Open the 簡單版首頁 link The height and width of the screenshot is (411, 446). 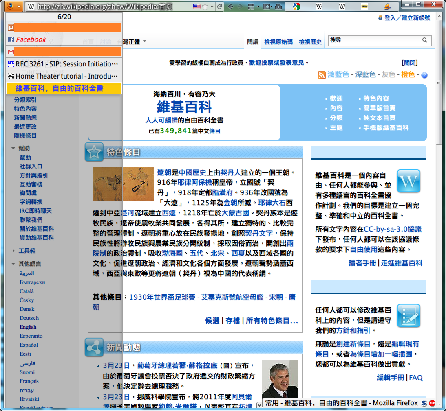379,108
